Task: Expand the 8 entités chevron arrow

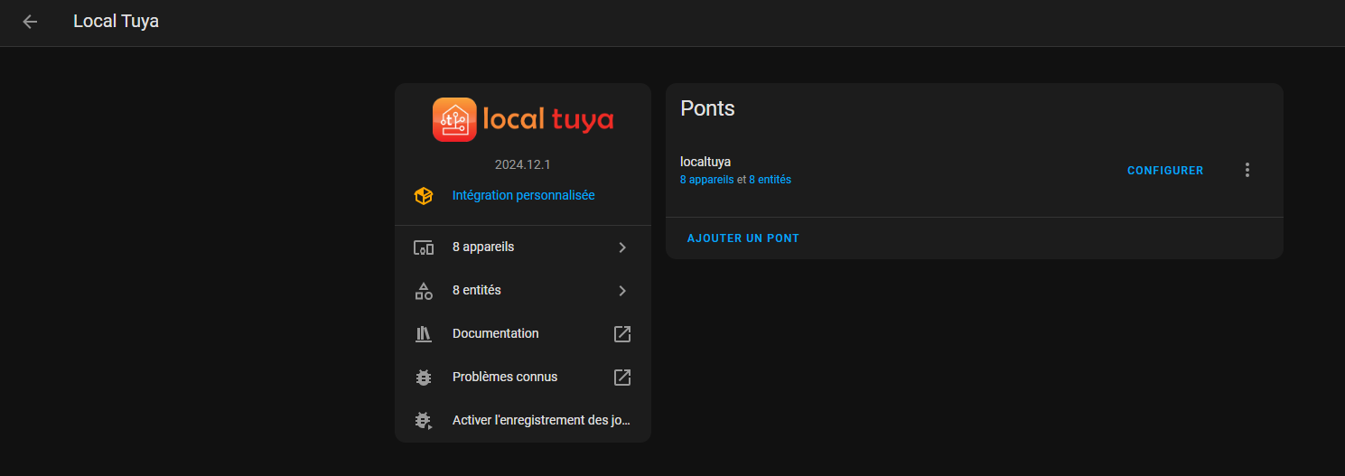Action: coord(621,291)
